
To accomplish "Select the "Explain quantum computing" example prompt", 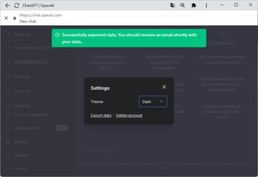I will 107,62.
